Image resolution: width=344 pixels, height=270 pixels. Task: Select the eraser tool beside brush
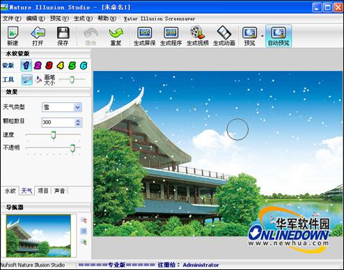click(38, 80)
